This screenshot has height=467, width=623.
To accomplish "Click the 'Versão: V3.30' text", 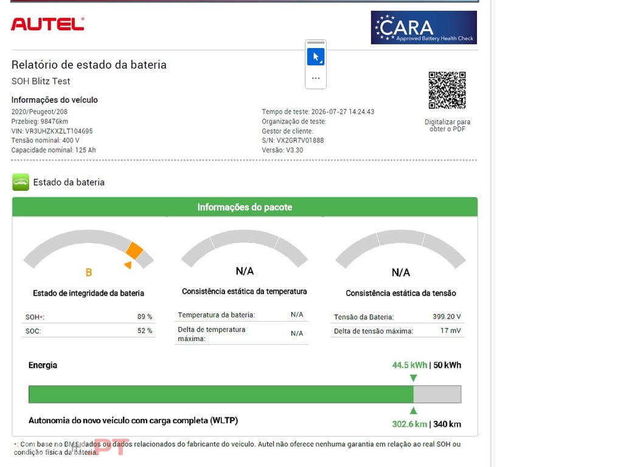I will 282,150.
